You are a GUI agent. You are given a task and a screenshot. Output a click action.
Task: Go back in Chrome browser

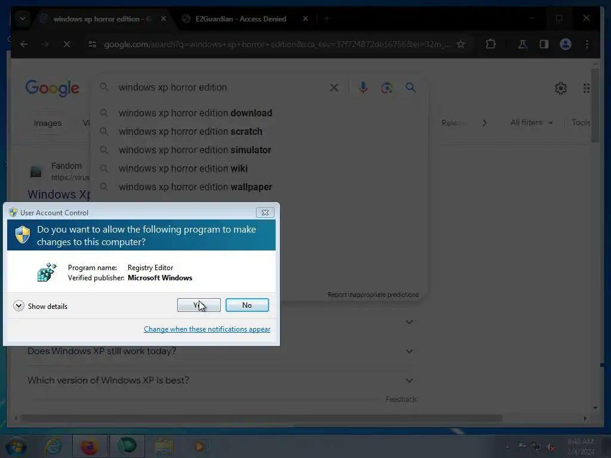pyautogui.click(x=24, y=44)
